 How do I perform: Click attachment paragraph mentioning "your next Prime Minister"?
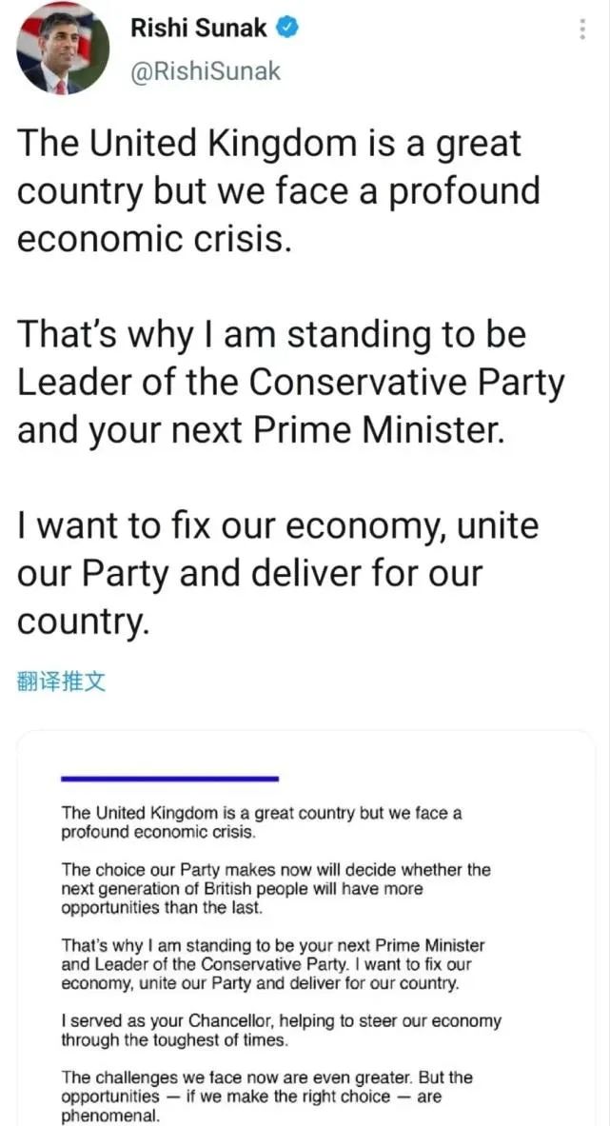pyautogui.click(x=273, y=964)
